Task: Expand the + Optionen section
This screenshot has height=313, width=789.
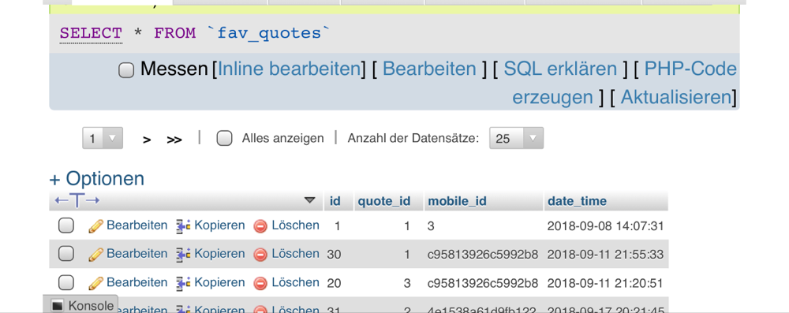Action: click(x=96, y=179)
